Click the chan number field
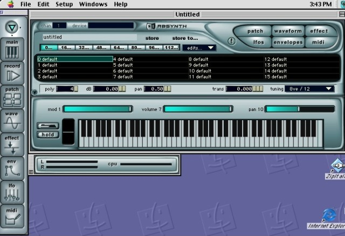This screenshot has height=236, width=345. pos(59,25)
